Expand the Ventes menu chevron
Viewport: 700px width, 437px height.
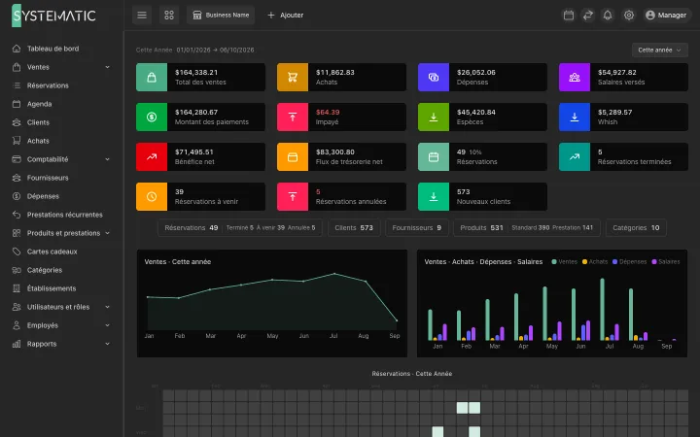[107, 67]
